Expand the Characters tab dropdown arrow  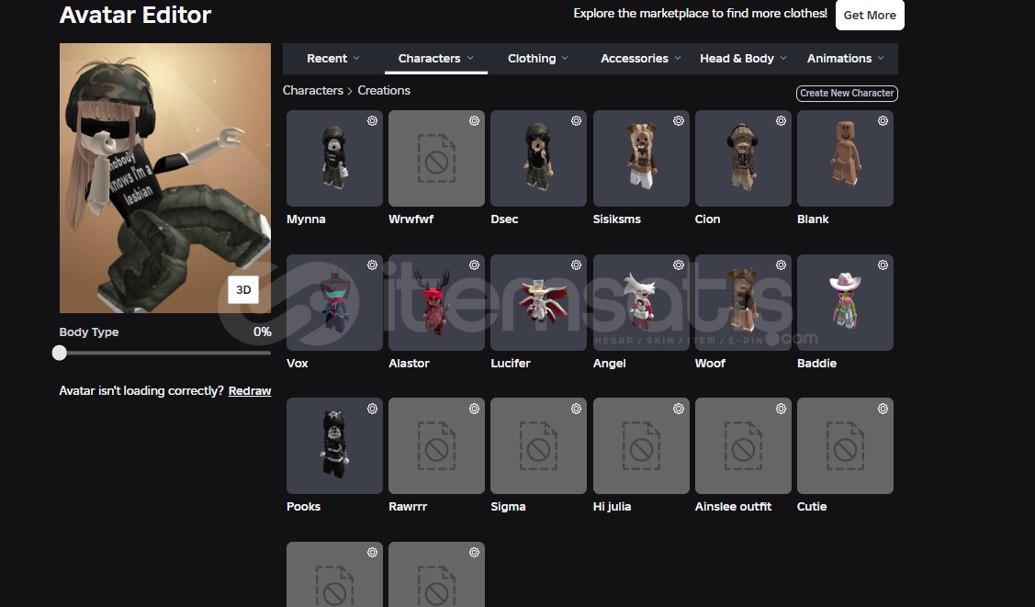click(x=470, y=58)
